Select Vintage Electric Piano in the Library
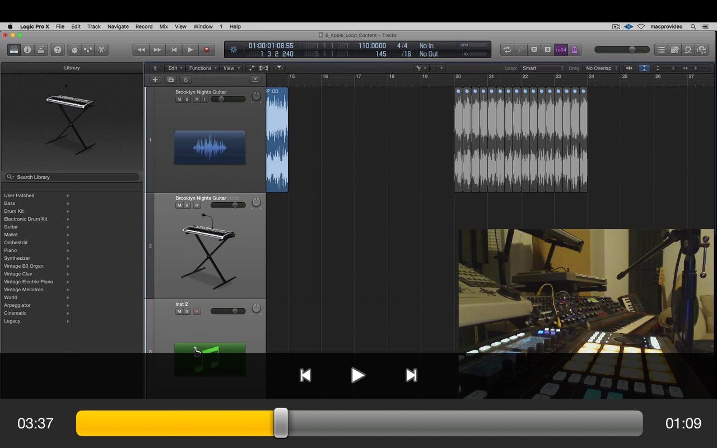 29,282
